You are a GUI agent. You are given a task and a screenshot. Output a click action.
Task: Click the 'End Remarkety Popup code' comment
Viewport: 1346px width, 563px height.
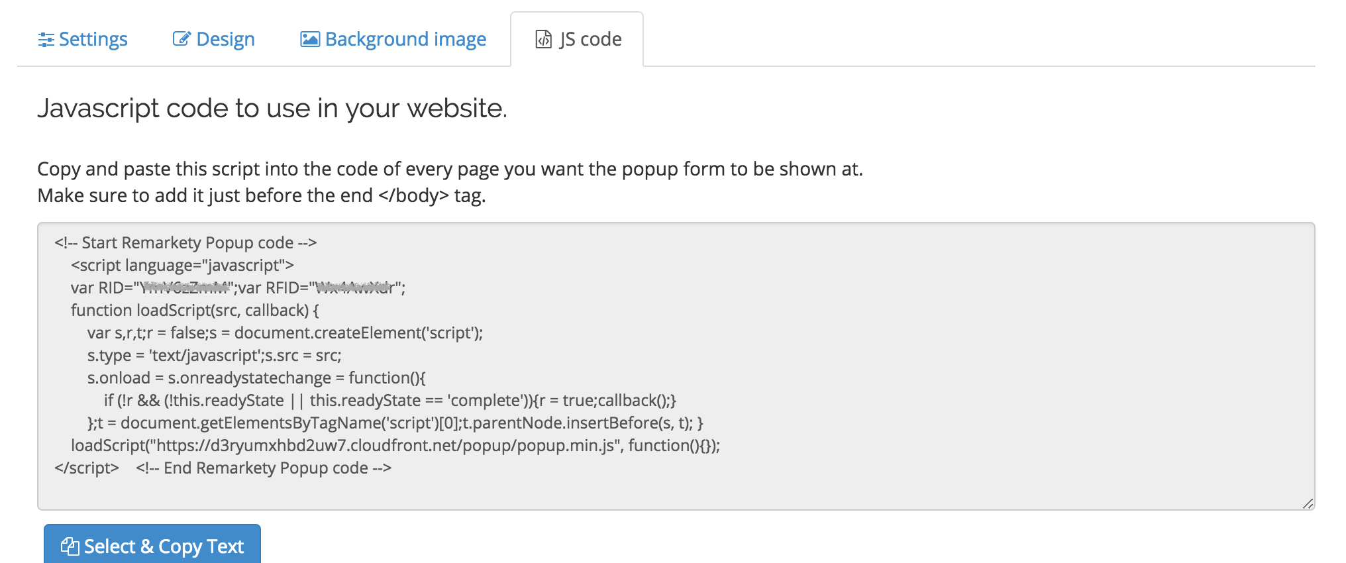click(x=264, y=468)
